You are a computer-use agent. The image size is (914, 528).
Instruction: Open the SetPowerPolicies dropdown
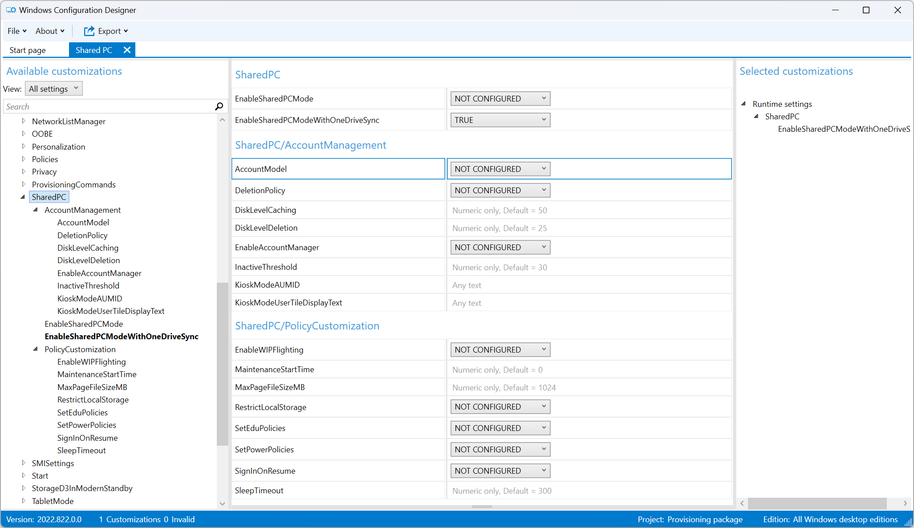[500, 449]
